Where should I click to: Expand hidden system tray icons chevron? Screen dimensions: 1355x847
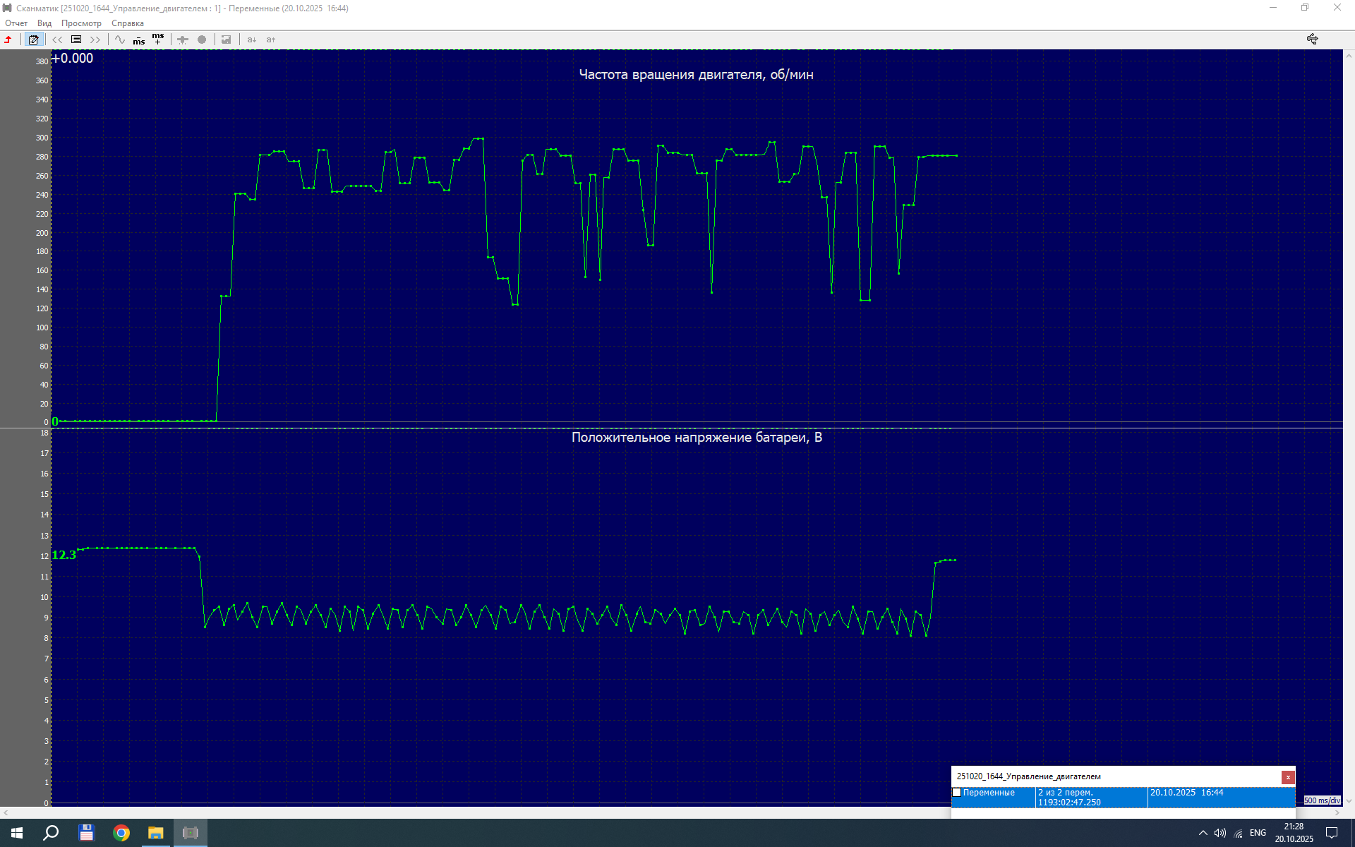coord(1203,834)
